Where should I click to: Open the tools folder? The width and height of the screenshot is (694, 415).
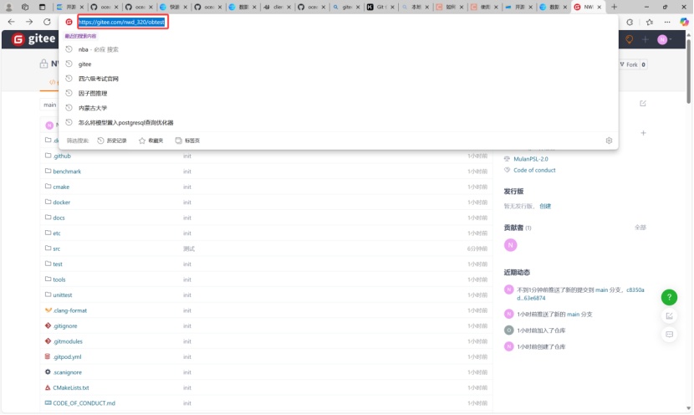[x=59, y=279]
